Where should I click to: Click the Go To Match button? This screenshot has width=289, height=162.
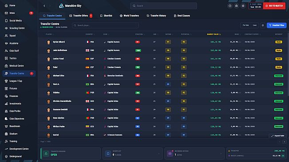coord(274,6)
